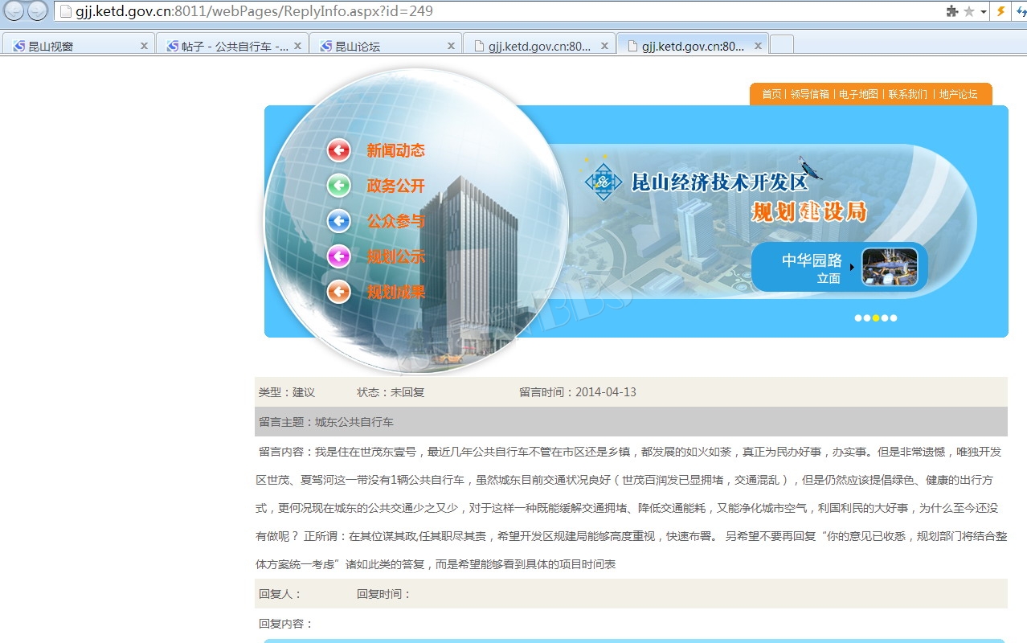
Task: Open the 新闻动态 menu item
Action: click(395, 150)
